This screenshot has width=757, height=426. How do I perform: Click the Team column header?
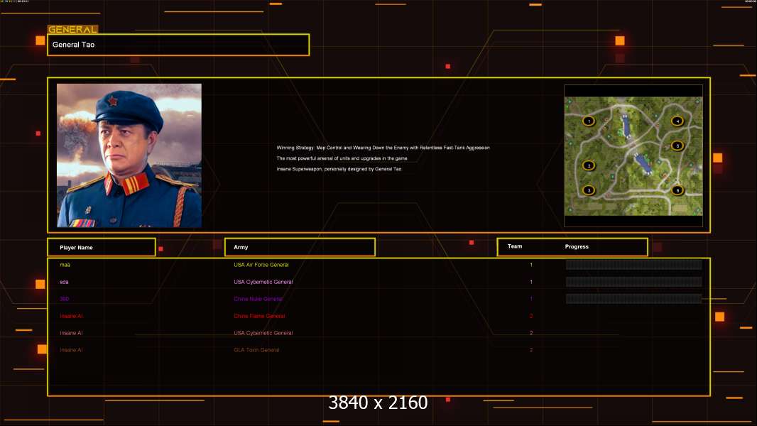[x=515, y=246]
